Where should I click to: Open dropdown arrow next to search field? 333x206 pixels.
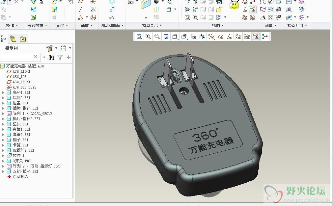(44, 57)
